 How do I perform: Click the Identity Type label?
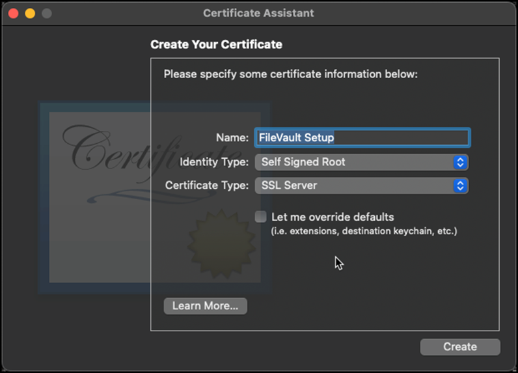tap(214, 162)
